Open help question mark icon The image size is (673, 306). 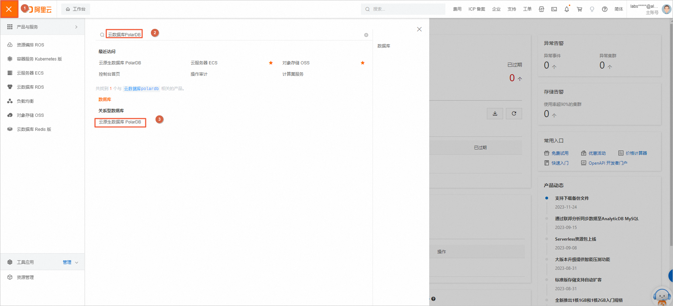pyautogui.click(x=605, y=9)
